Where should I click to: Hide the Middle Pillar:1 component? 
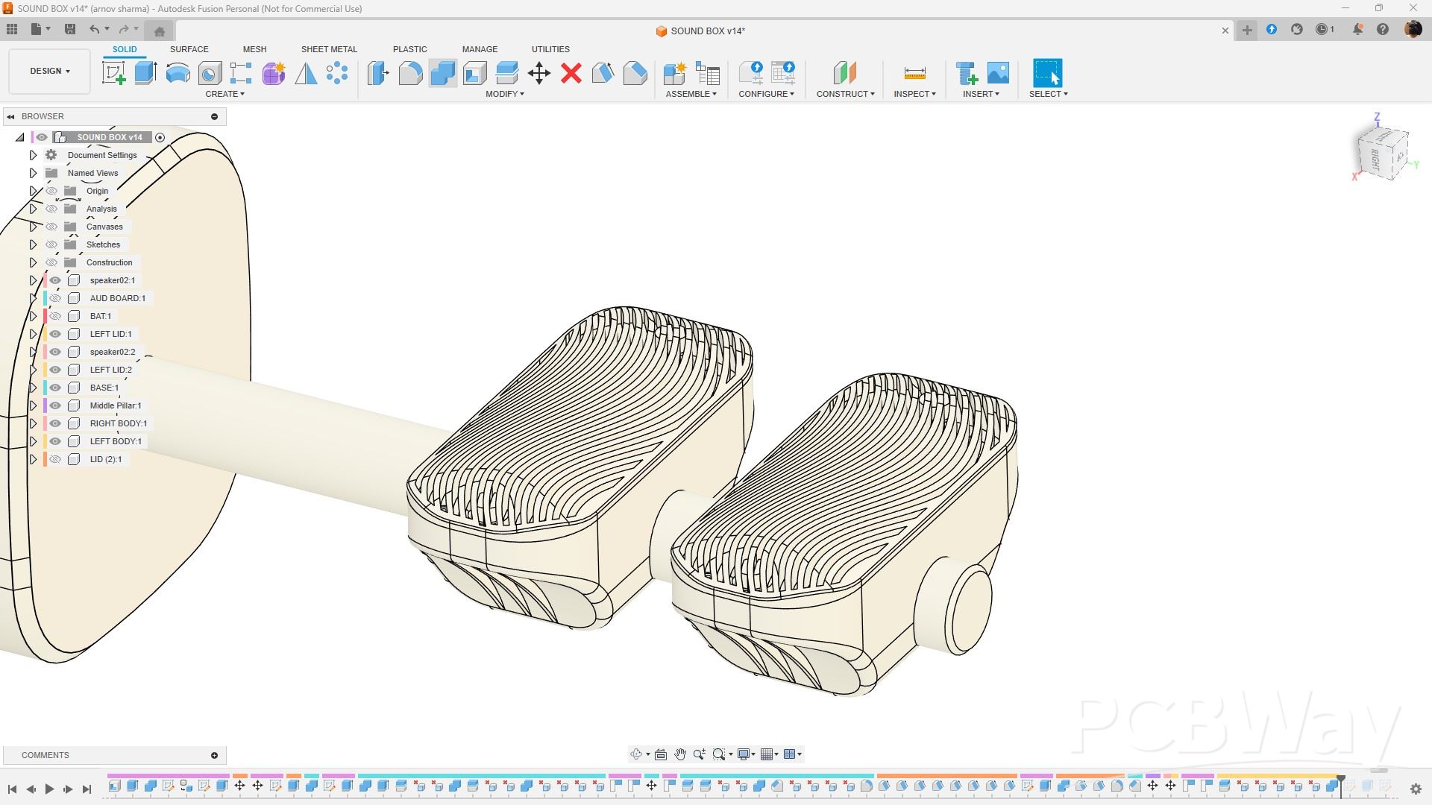[55, 405]
